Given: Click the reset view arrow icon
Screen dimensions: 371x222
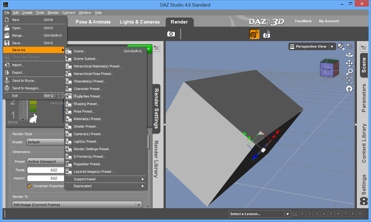Looking at the screenshot, I should [349, 89].
